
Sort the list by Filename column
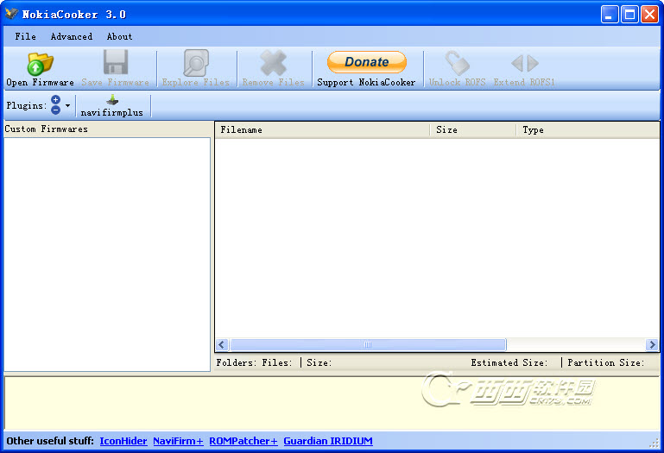click(x=321, y=129)
